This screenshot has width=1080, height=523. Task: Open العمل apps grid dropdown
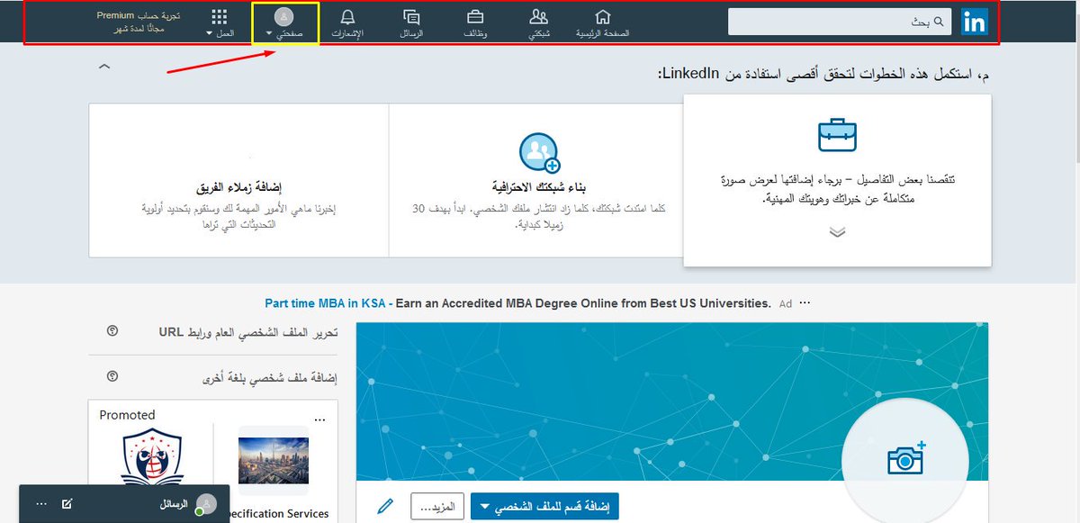[x=219, y=23]
